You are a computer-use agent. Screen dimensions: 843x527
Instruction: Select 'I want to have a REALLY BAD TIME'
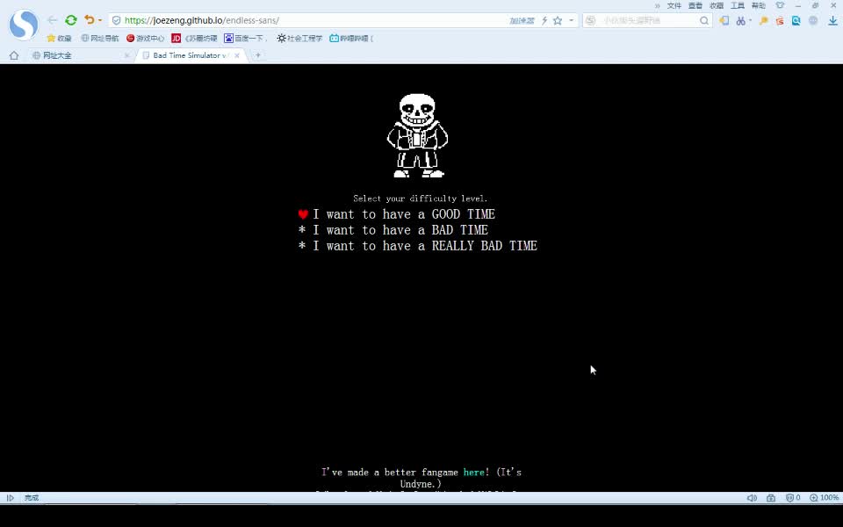(x=425, y=246)
